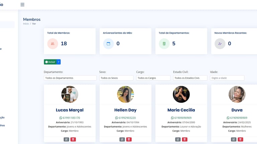The height and width of the screenshot is (144, 257).
Task: Open WhatsApp number 61991185170 of Lucas Marçal
Action: pos(70,118)
